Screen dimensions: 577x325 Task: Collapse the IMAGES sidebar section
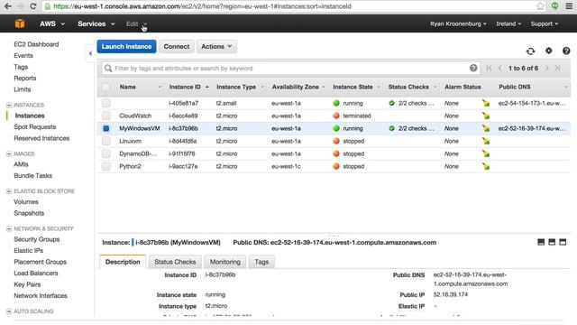9,153
